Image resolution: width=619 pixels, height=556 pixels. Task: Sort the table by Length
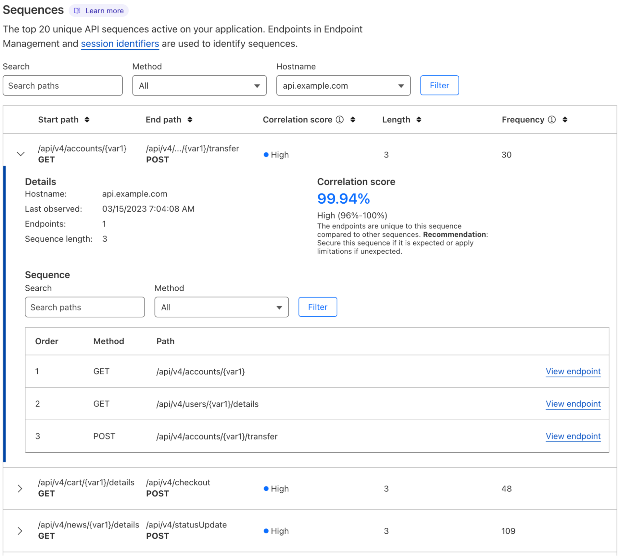419,120
